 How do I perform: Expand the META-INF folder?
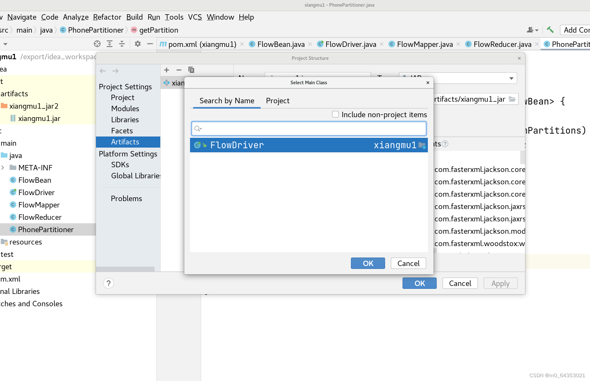3,168
